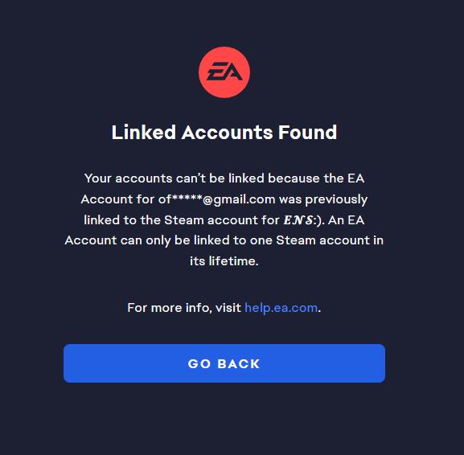Click the "its lifetime." text line
Viewport: 464px width, 455px height.
[224, 261]
